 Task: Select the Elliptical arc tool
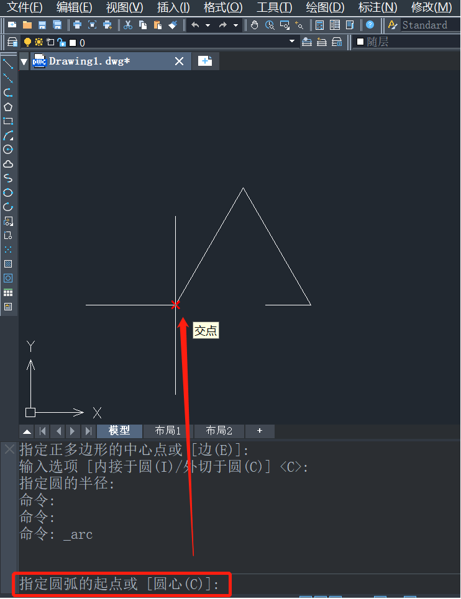point(8,207)
